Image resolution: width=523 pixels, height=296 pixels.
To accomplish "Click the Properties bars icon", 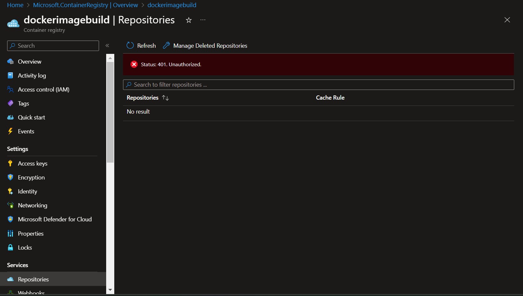I will tap(10, 234).
